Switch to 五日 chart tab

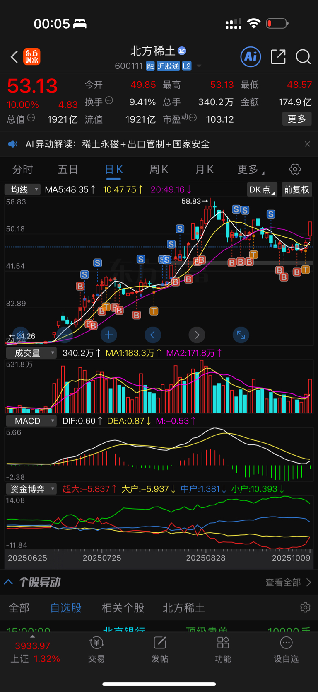[68, 170]
